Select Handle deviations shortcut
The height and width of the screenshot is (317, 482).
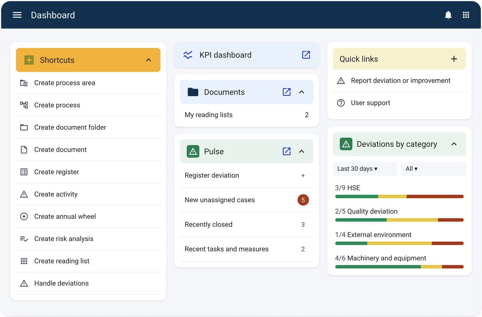click(x=88, y=284)
